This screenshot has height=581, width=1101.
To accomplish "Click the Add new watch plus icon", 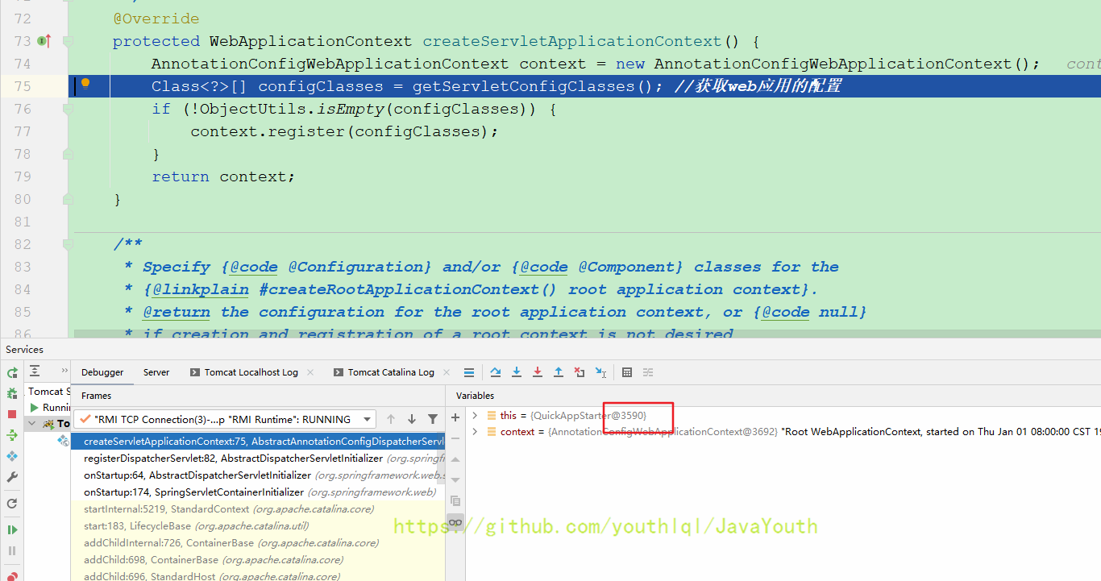I will [x=455, y=417].
